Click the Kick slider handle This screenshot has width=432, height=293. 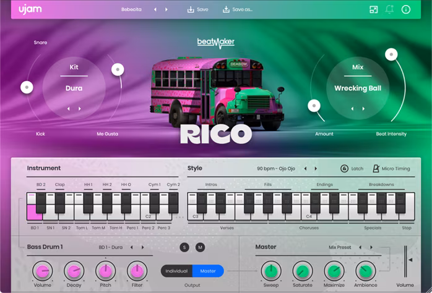tap(27, 88)
